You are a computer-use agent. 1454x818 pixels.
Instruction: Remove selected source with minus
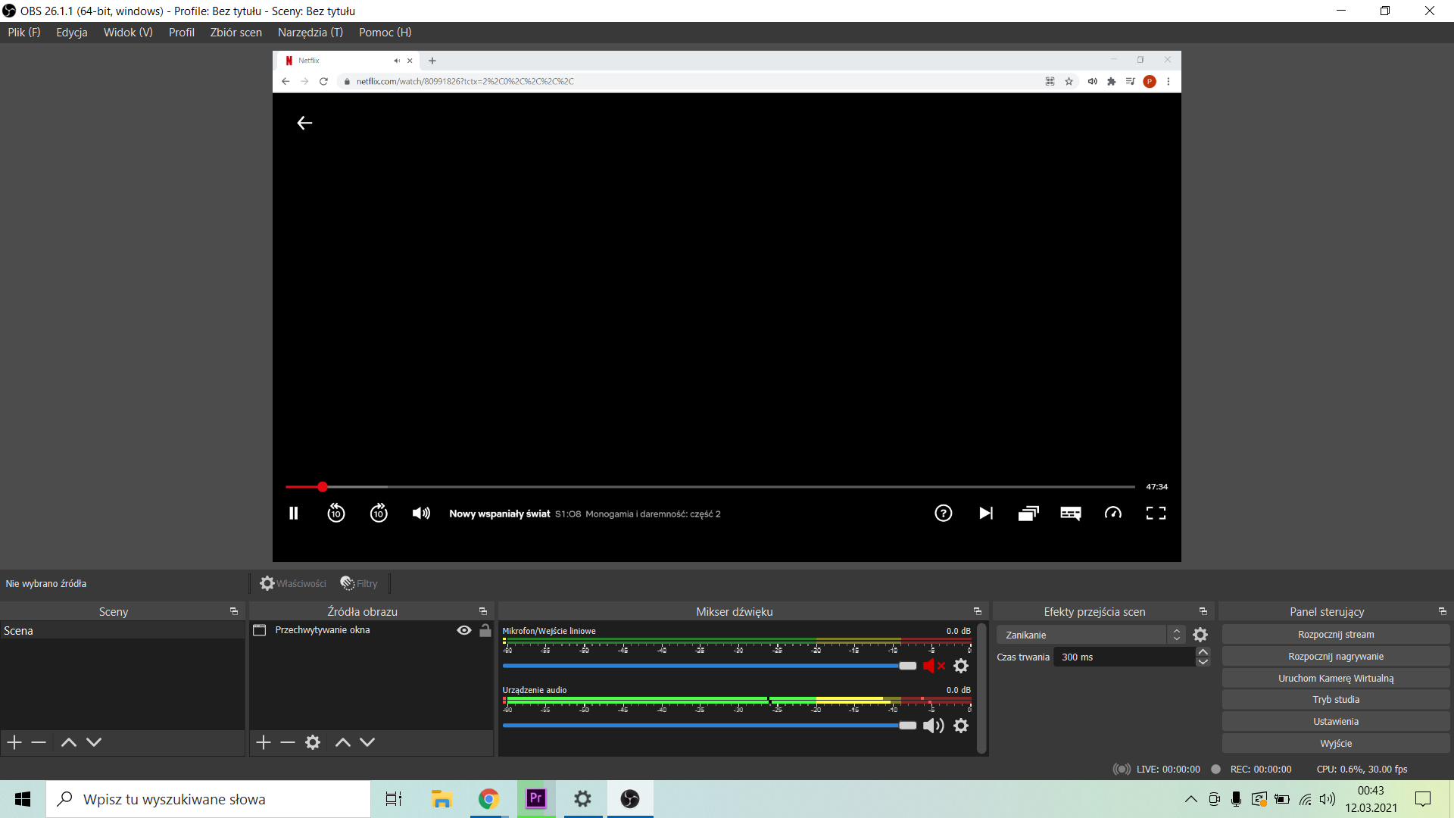pyautogui.click(x=288, y=742)
